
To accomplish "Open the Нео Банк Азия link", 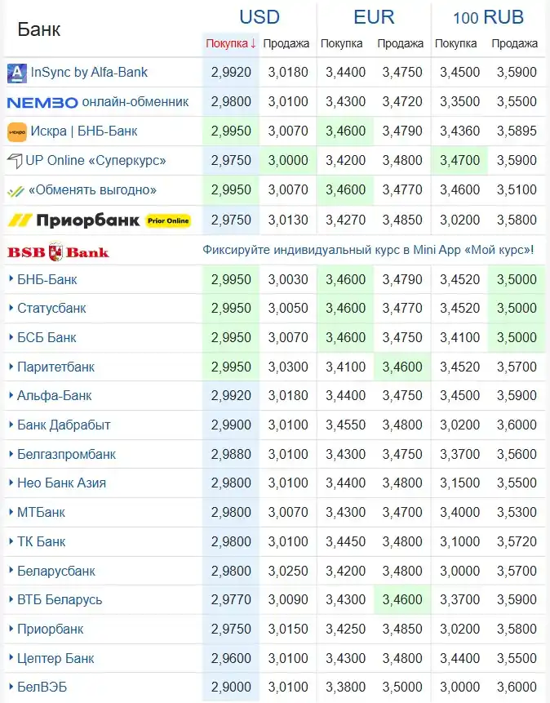I will 61,483.
